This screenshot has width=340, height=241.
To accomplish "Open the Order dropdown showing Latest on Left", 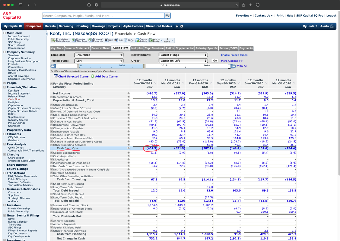I will (183, 61).
